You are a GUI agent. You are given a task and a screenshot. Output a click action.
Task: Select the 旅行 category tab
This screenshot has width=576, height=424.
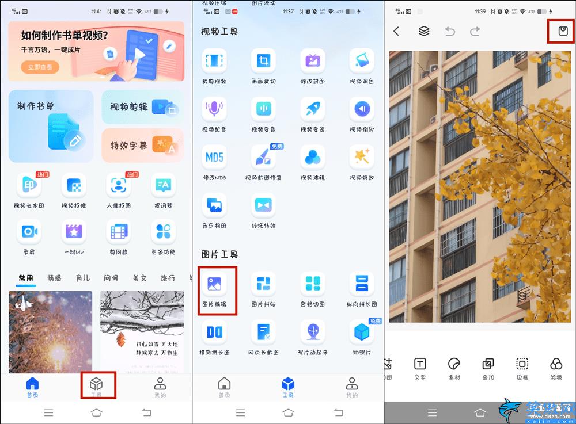point(168,278)
